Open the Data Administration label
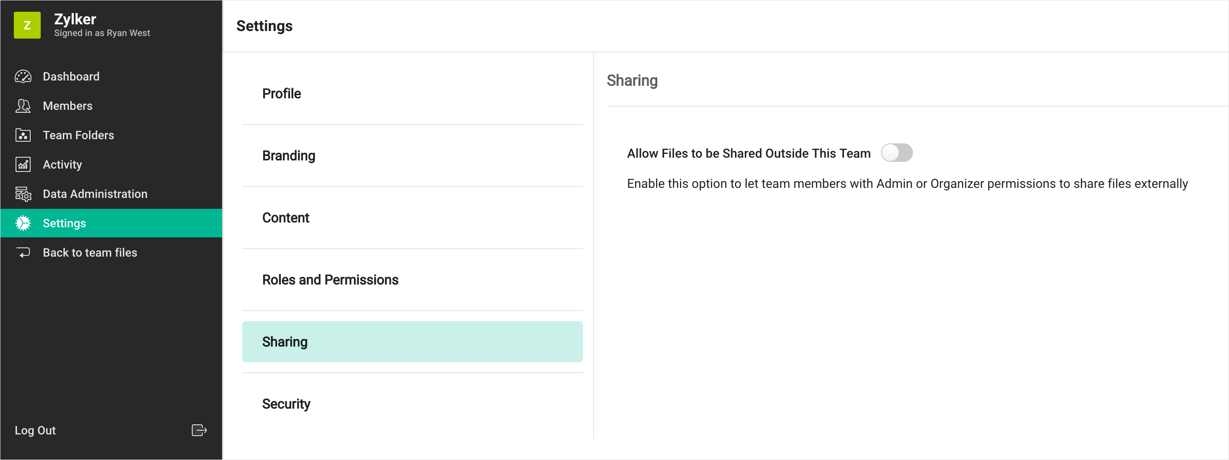 95,194
